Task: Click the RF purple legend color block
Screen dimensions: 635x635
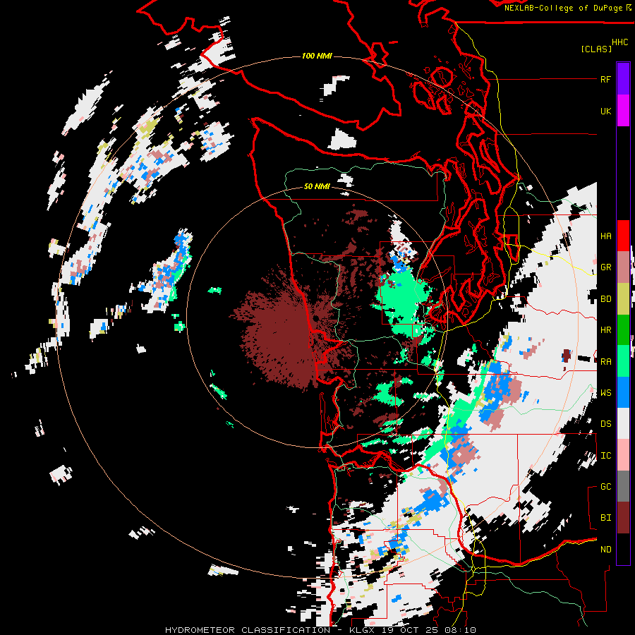Action: click(x=623, y=79)
